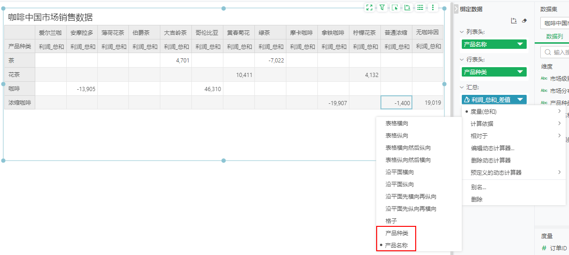
Task: Select 产品名称 option in the submenu
Action: coord(396,245)
